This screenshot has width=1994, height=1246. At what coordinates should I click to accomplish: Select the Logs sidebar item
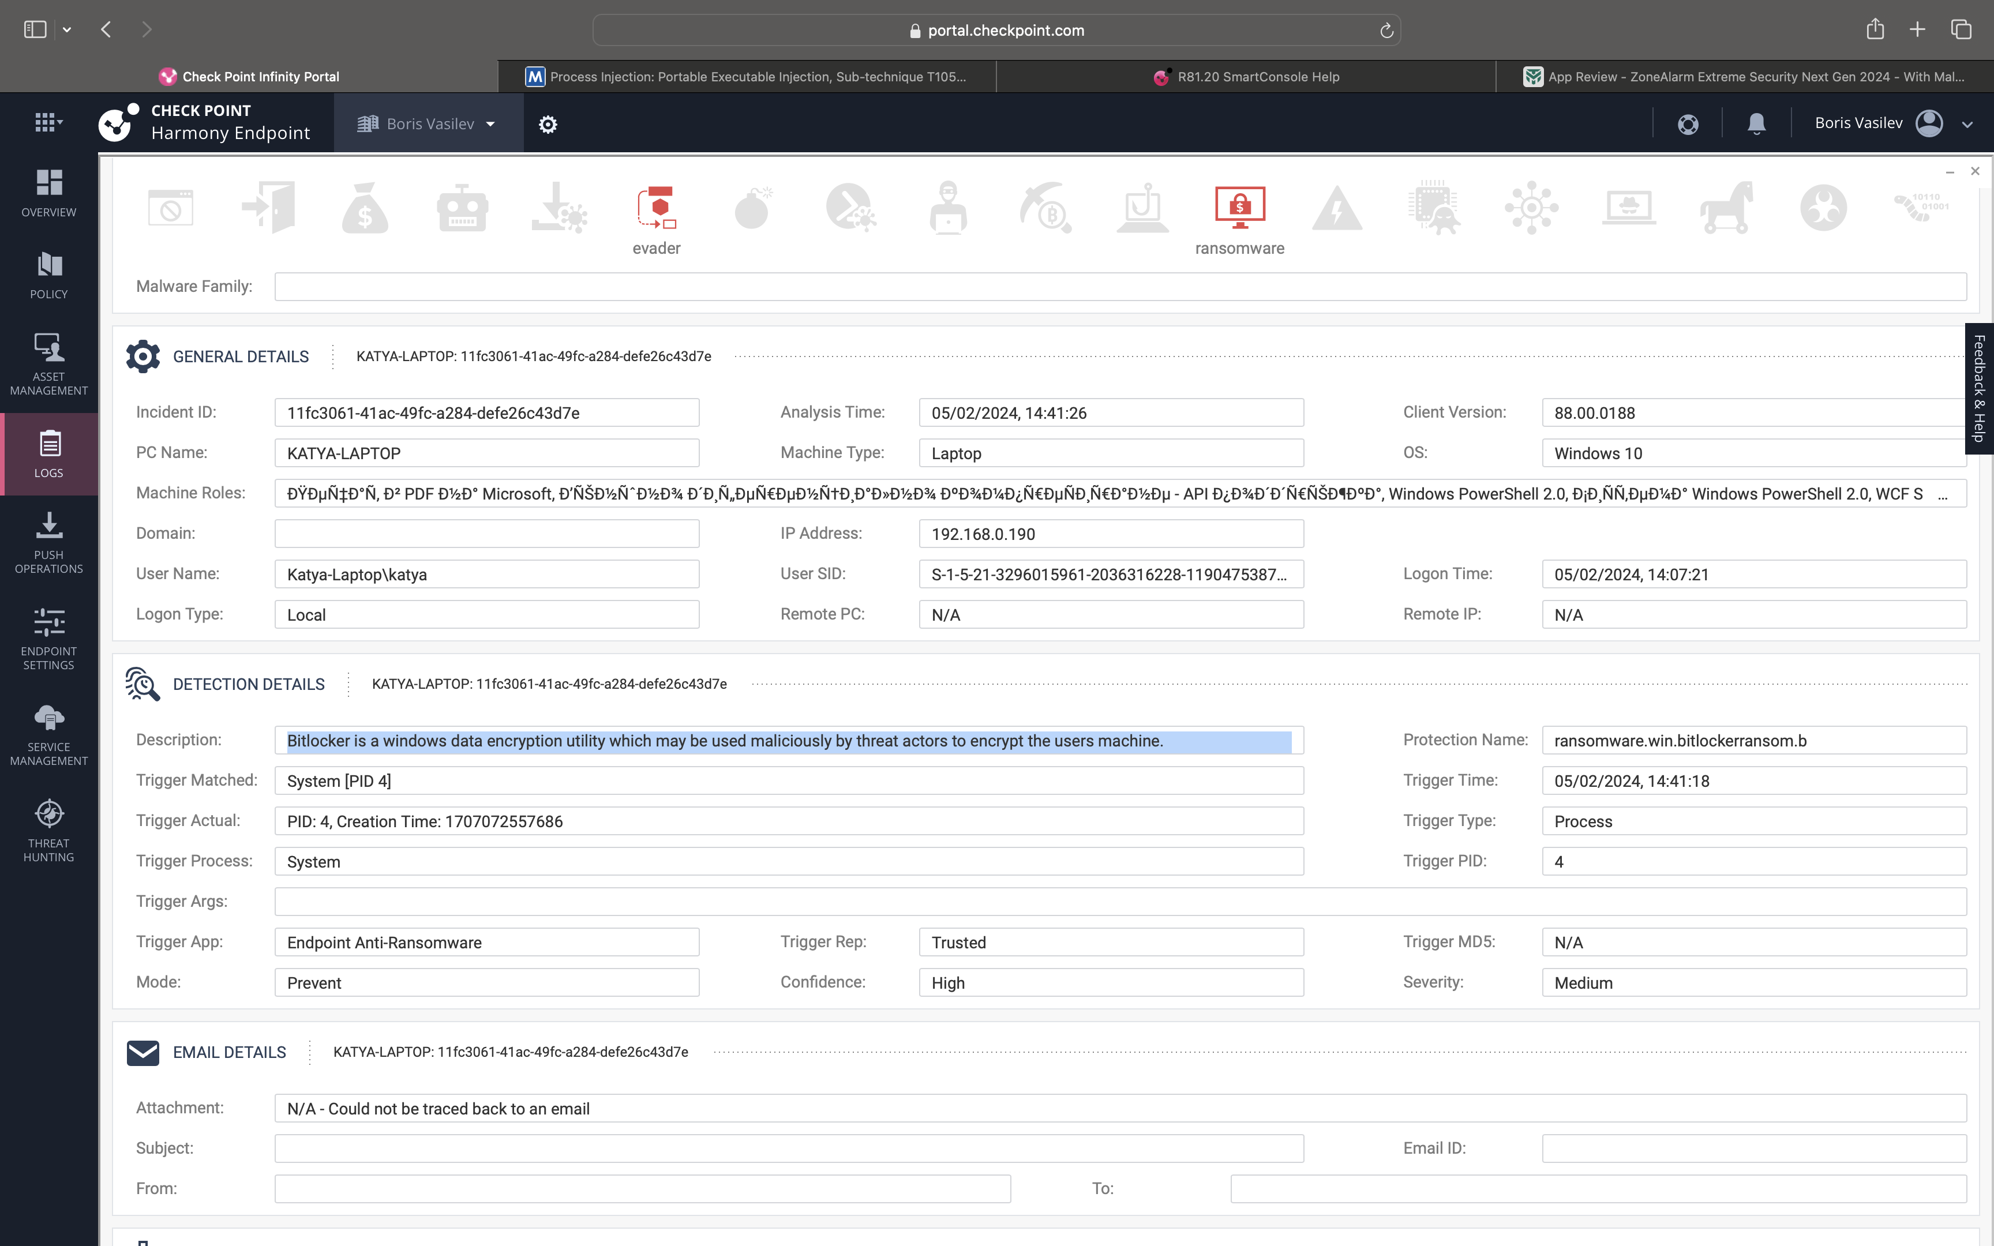[x=48, y=454]
